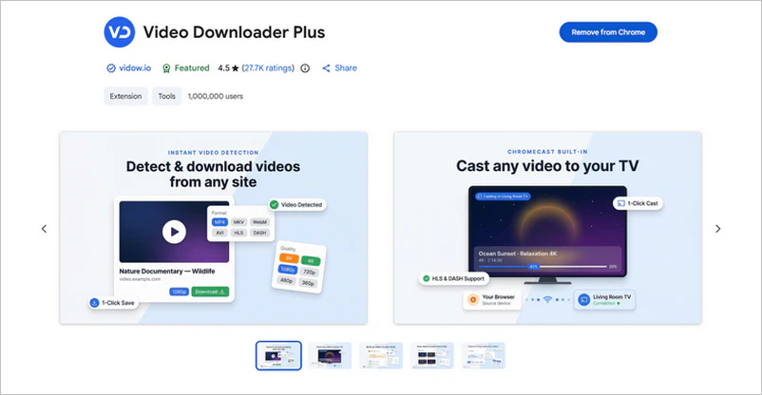Click the share icon next to Share
Screen dimensions: 762x395
(326, 68)
